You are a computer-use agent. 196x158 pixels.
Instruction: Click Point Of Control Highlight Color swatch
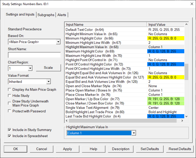tap(166, 64)
